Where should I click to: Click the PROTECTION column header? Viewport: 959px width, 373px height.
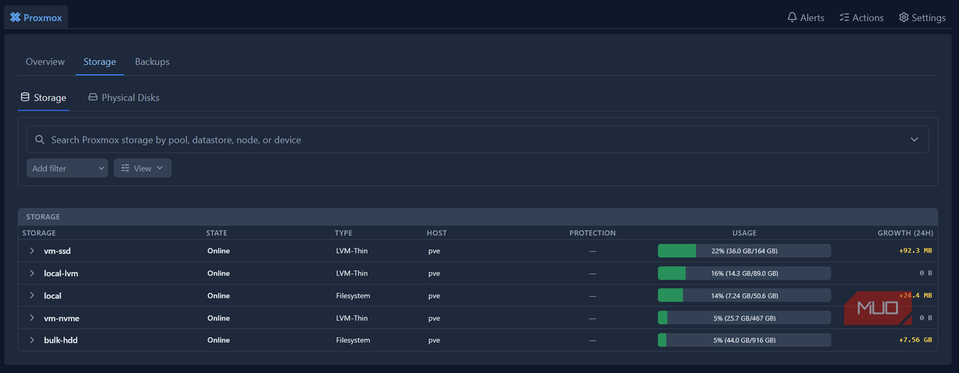coord(592,233)
